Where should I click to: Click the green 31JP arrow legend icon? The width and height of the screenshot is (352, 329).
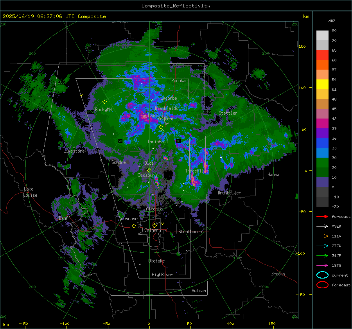pyautogui.click(x=322, y=255)
